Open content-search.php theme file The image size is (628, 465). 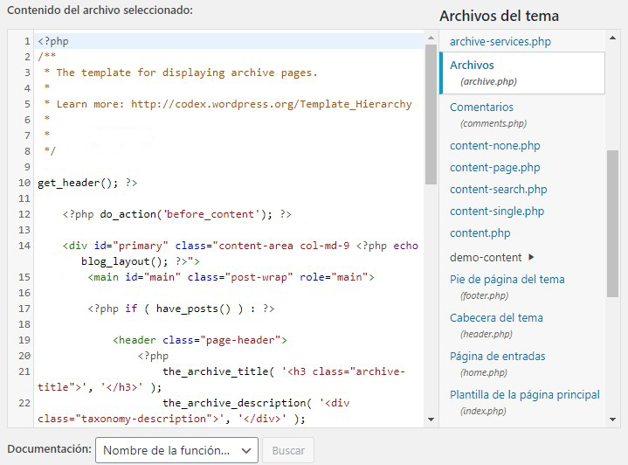coord(498,190)
